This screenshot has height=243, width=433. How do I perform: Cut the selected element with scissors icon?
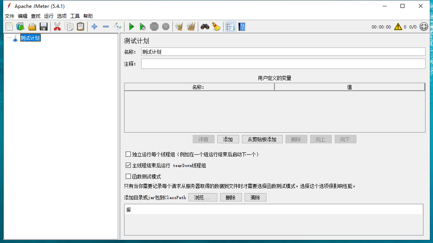[x=57, y=27]
